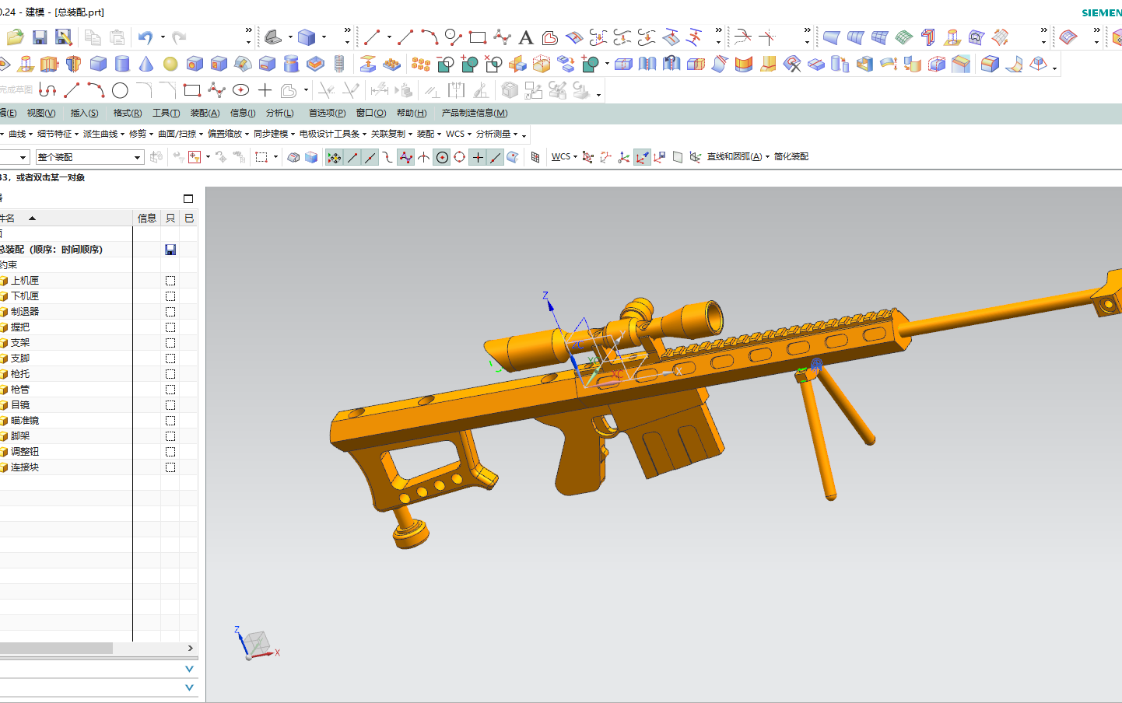
Task: Click the mesh surface green grid icon
Action: (903, 37)
